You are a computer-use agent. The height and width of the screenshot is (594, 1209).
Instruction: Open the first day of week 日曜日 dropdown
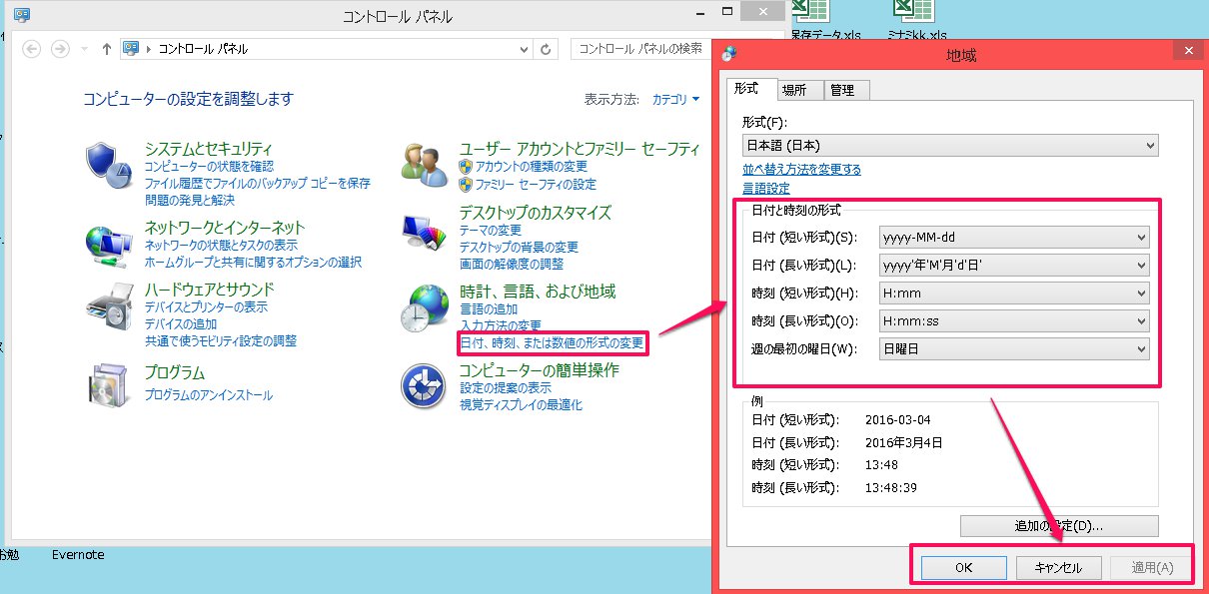coord(1014,349)
